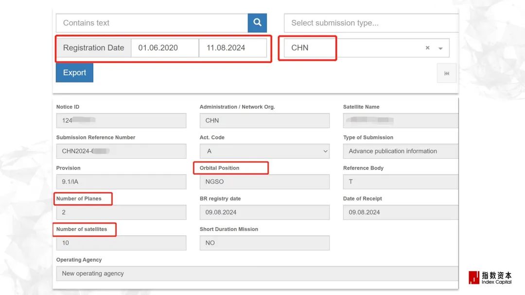
Task: Click the Type of Submission label
Action: 368,137
